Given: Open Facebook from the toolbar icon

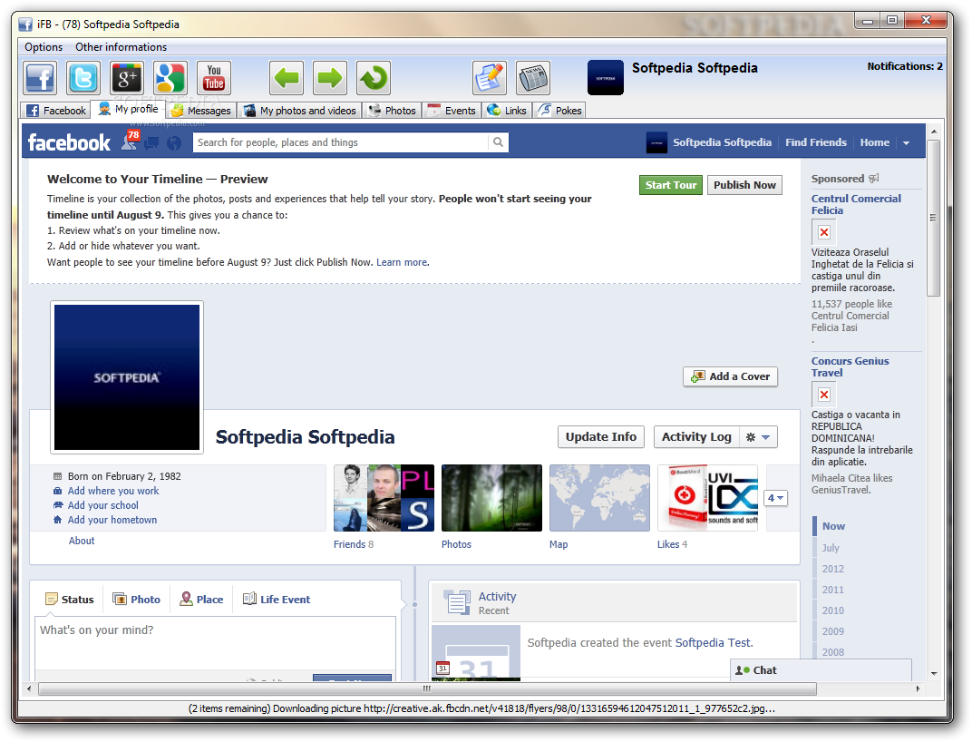Looking at the screenshot, I should [40, 77].
